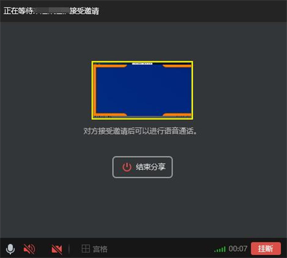Click the 正在等待 title text
Screen dimensions: 287x258
(x=18, y=11)
